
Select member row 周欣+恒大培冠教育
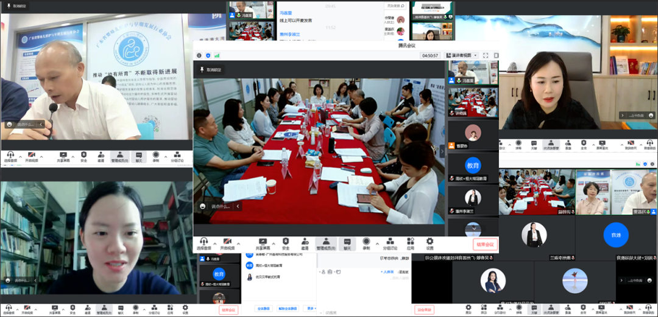coord(278,265)
